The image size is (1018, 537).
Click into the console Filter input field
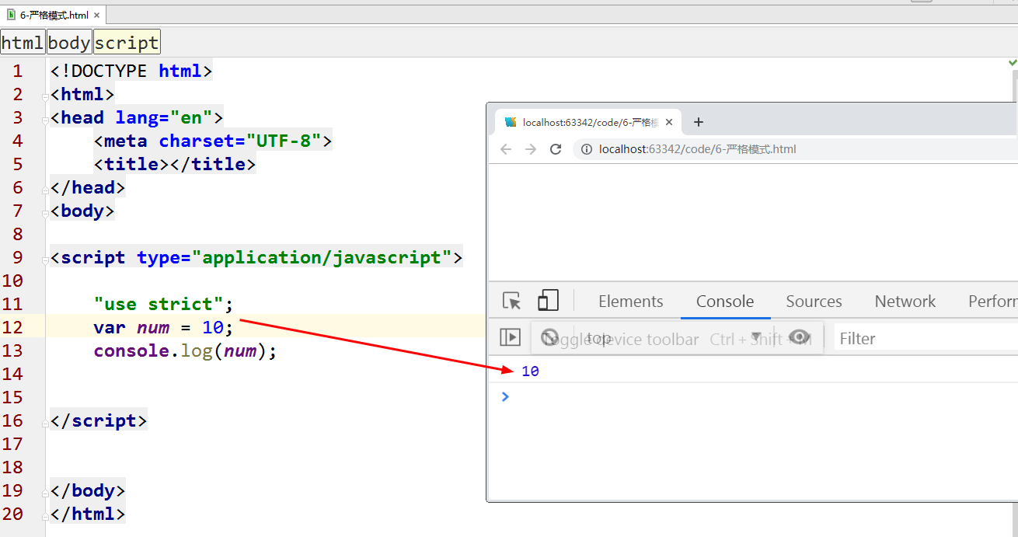click(x=926, y=338)
